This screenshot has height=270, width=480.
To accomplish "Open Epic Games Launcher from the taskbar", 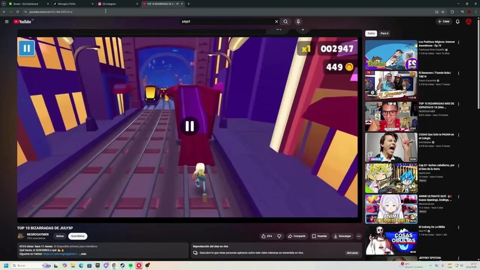I will (x=97, y=265).
